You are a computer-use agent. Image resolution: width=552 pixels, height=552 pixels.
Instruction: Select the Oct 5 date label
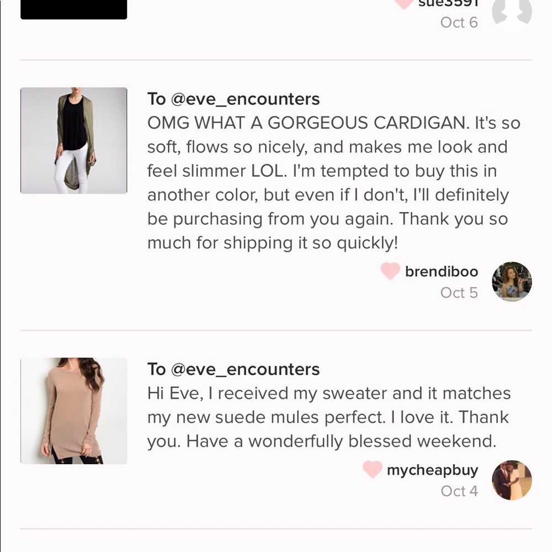point(459,293)
